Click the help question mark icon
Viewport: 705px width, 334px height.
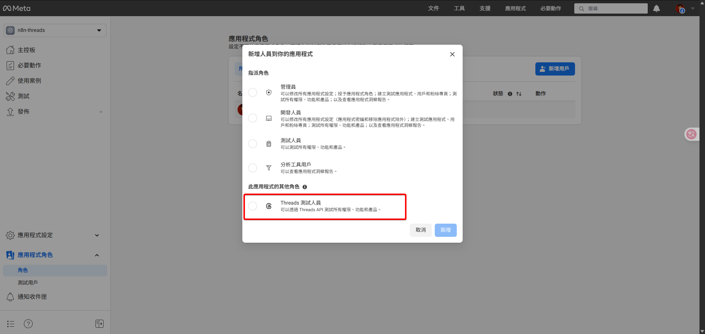click(28, 324)
